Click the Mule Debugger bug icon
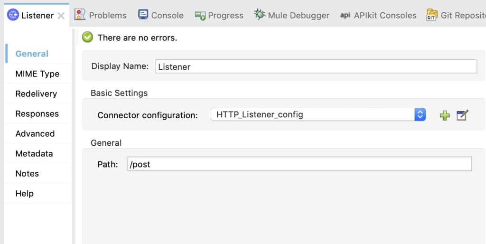486x244 pixels. point(259,15)
